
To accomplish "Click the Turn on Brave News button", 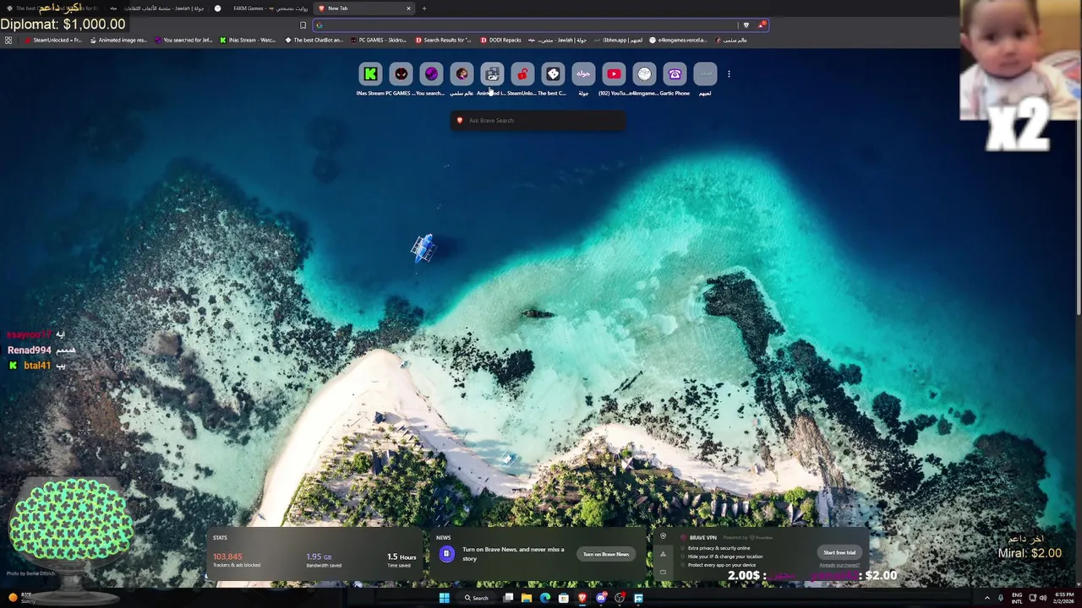I will pyautogui.click(x=606, y=555).
